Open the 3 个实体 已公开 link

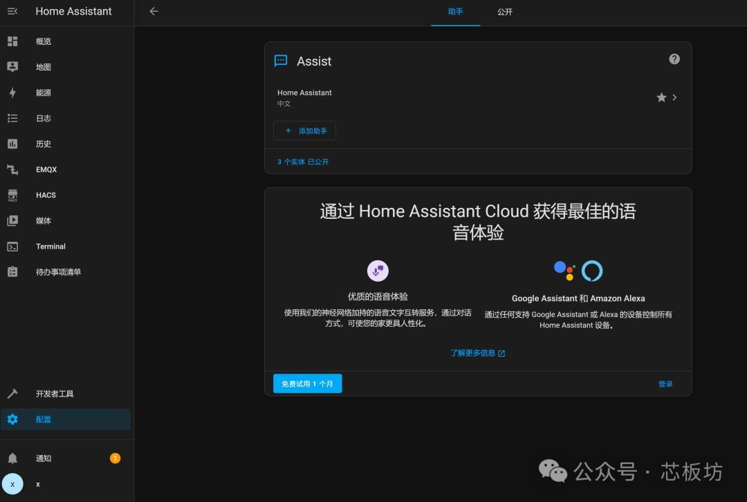point(303,162)
